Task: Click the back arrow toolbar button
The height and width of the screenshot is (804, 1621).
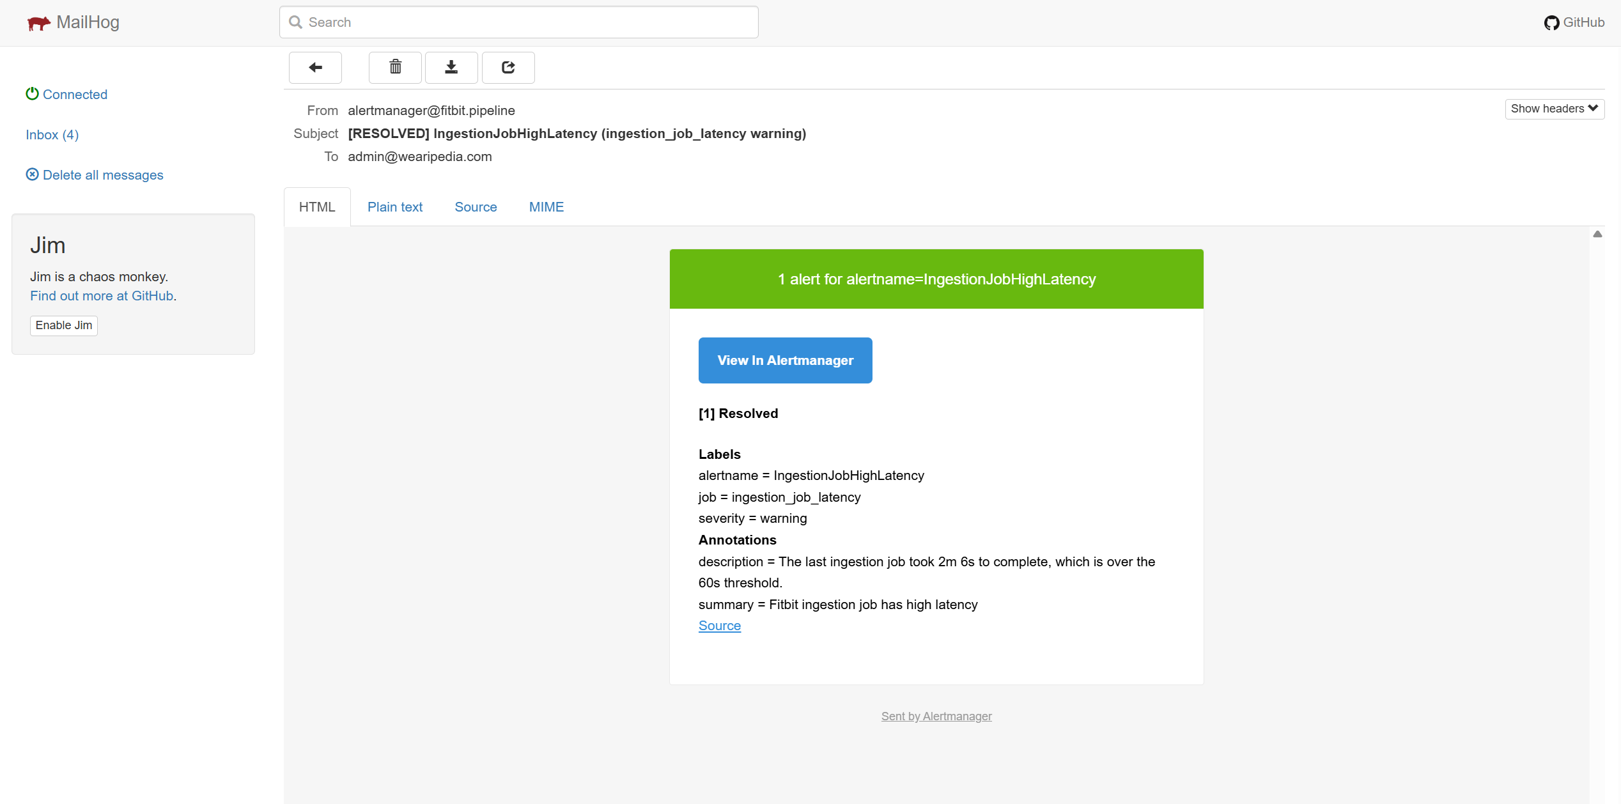Action: pyautogui.click(x=315, y=67)
